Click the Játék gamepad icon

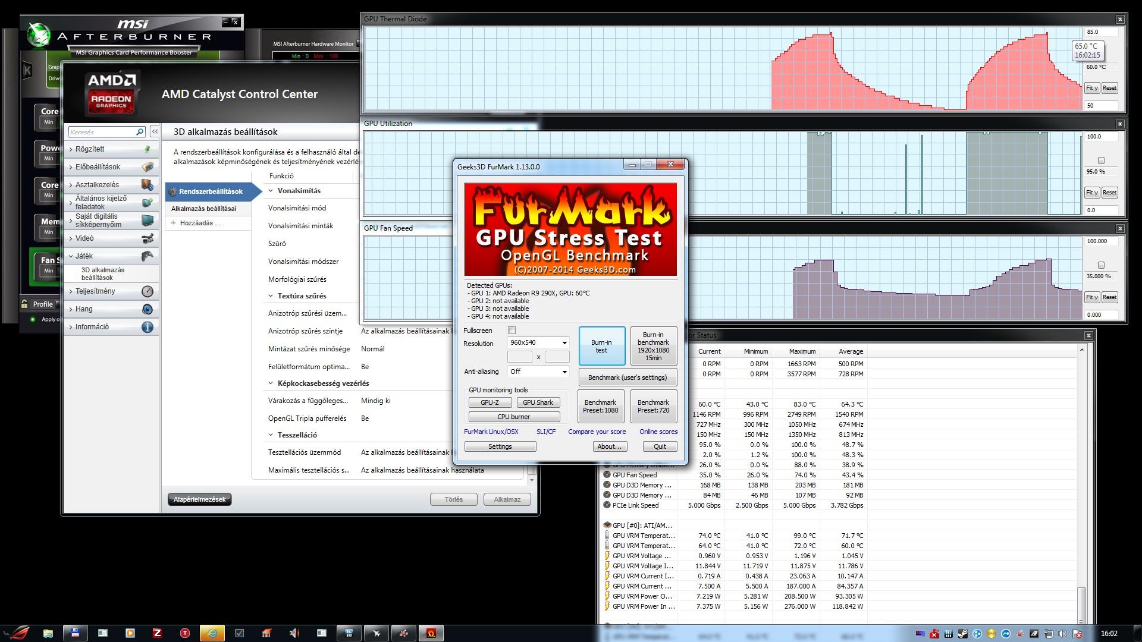tap(148, 256)
